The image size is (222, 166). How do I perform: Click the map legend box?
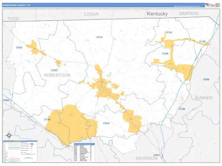[20, 151]
